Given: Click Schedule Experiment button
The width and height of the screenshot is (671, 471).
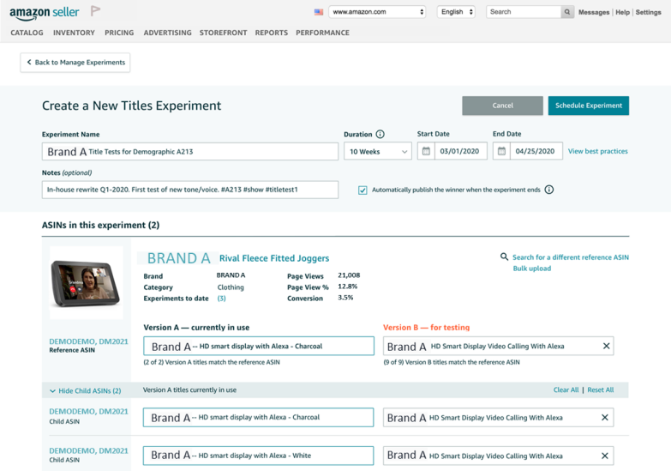Looking at the screenshot, I should (589, 106).
